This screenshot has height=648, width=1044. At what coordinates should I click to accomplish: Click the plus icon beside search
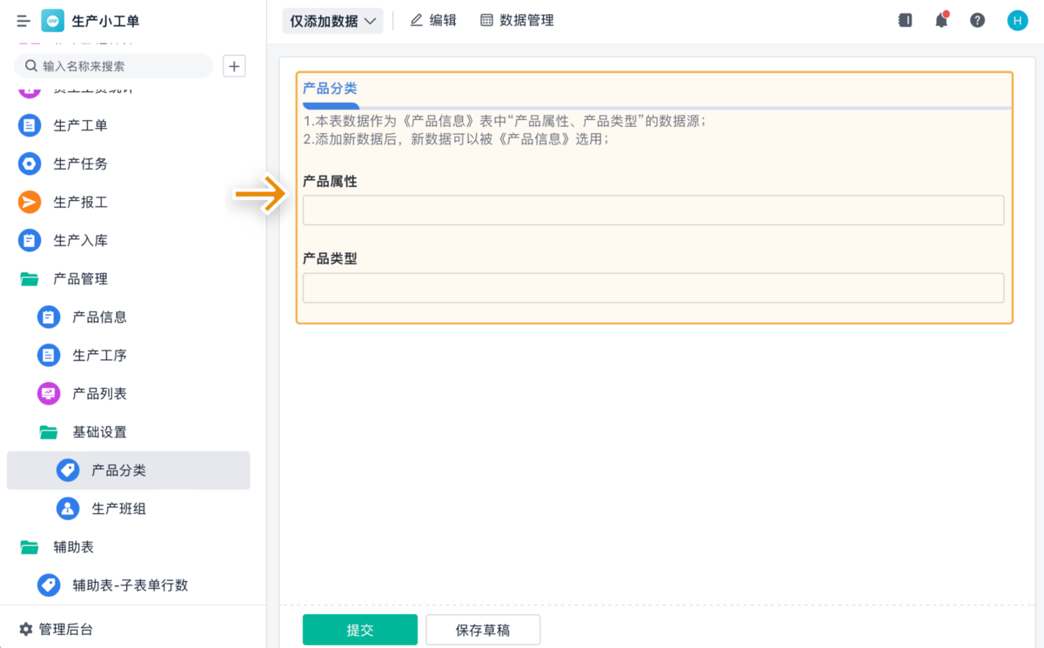[x=234, y=66]
